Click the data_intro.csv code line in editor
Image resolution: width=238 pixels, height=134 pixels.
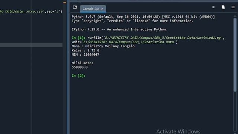[31, 12]
